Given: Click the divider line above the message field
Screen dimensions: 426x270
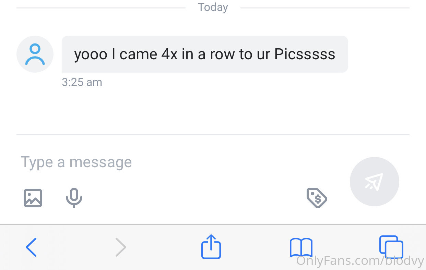Looking at the screenshot, I should [x=213, y=135].
